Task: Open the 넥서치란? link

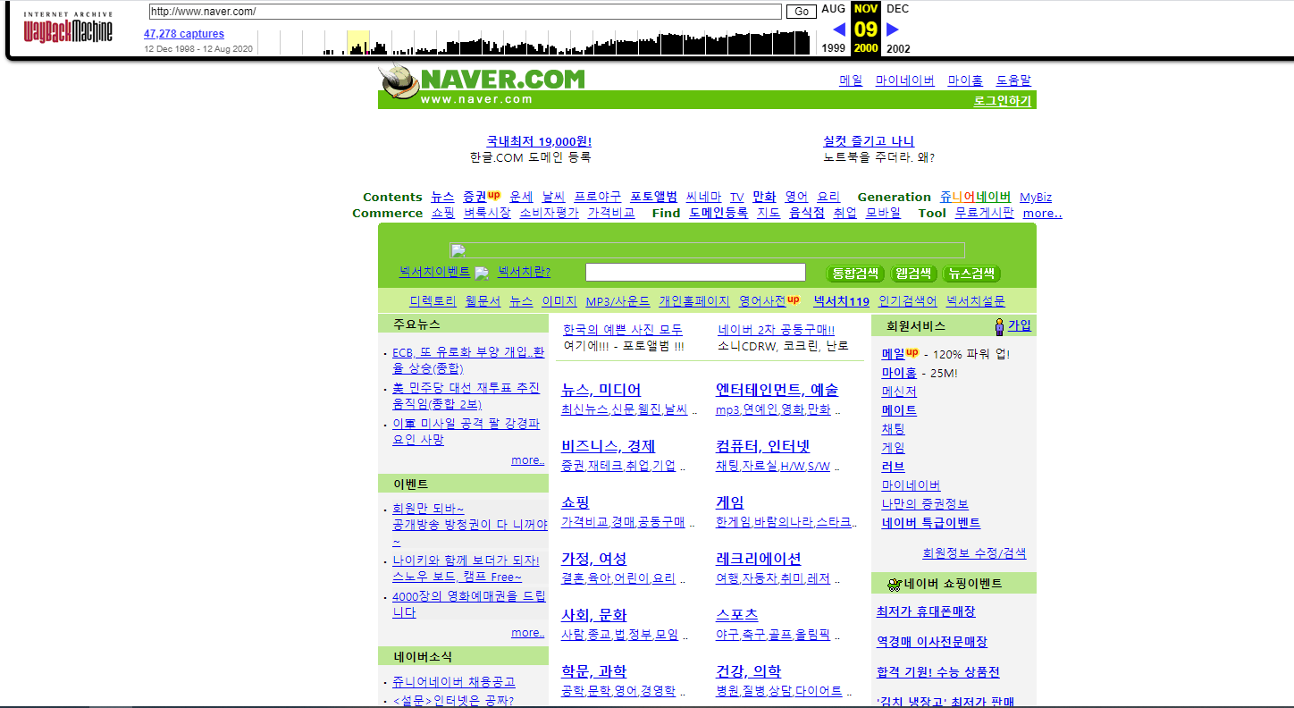Action: tap(524, 272)
